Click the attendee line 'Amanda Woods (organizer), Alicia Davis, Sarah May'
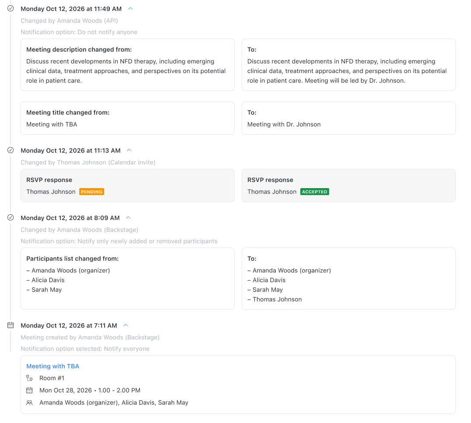Image resolution: width=471 pixels, height=423 pixels. point(114,402)
